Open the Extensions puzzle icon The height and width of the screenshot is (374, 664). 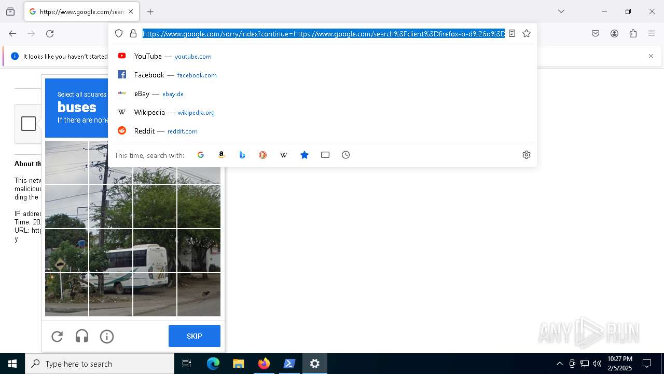pos(633,33)
